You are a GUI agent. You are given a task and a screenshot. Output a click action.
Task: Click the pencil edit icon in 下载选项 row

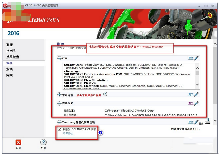196,94
